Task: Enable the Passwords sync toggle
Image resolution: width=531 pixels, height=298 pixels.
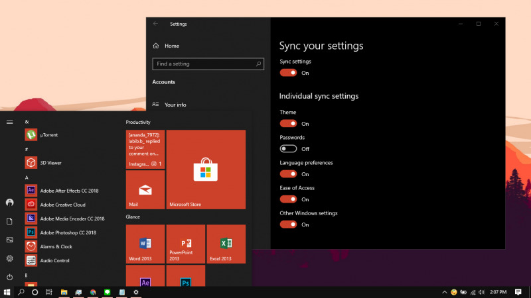Action: [288, 149]
